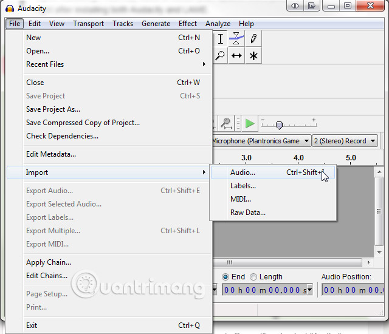Expand the Import submenu
Screen dimensions: 389x334
click(108, 172)
